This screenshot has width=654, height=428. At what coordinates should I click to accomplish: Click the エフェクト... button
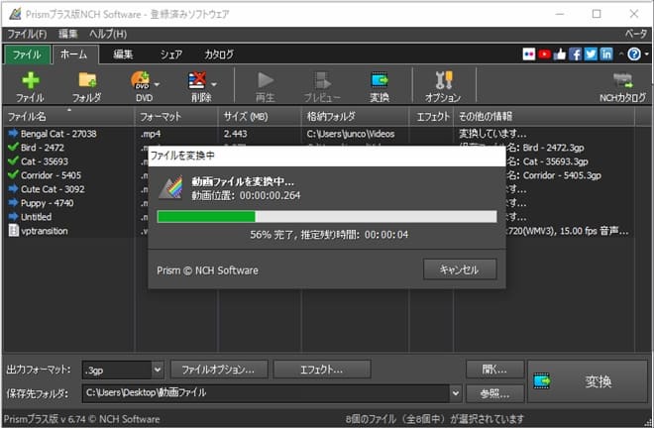(x=322, y=370)
